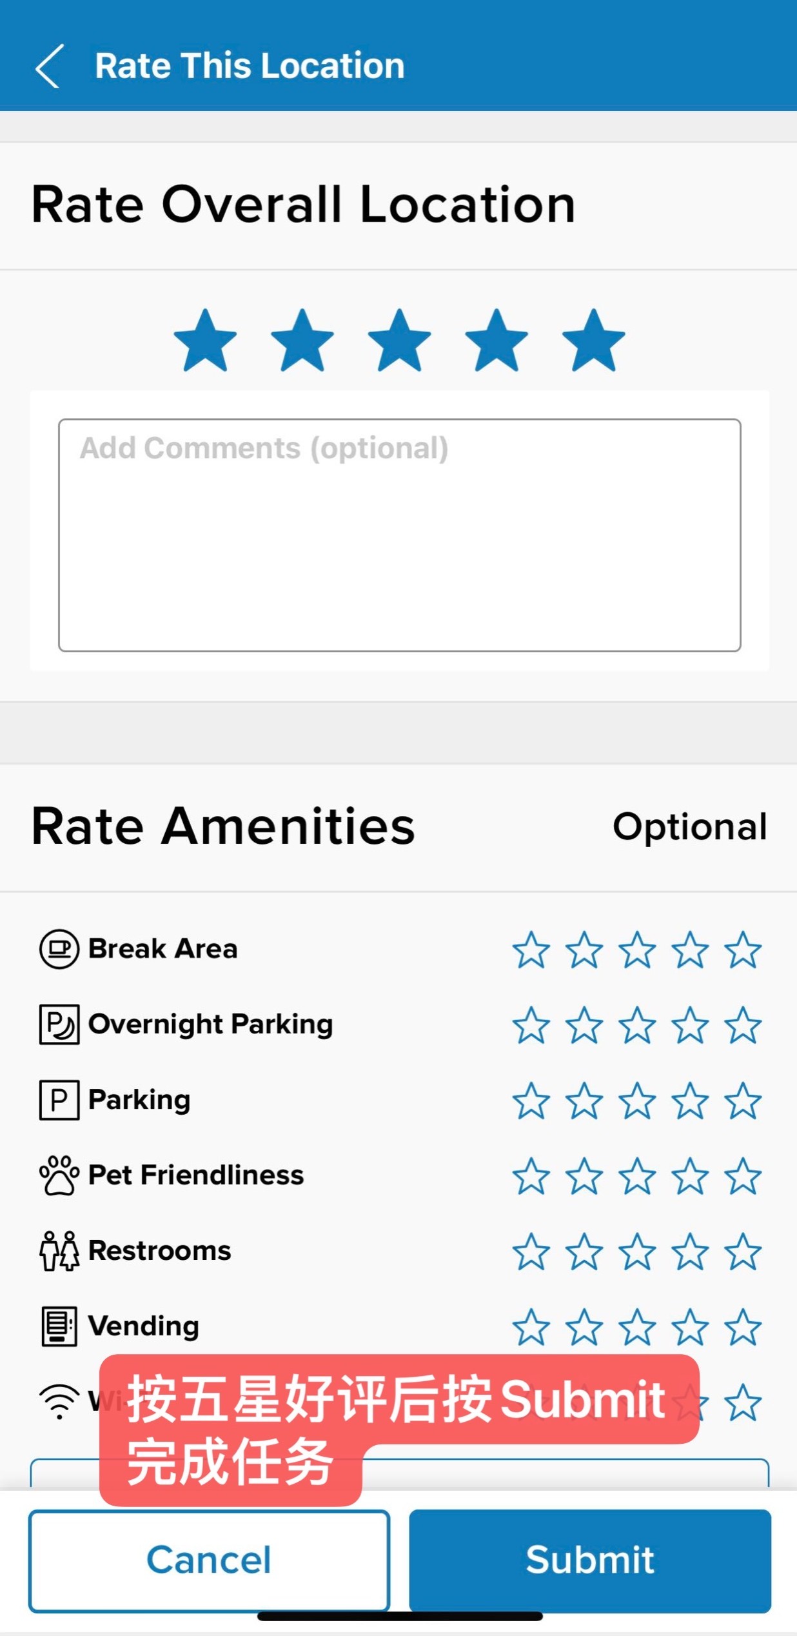Rate Pet Friendliness four stars

(x=690, y=1176)
